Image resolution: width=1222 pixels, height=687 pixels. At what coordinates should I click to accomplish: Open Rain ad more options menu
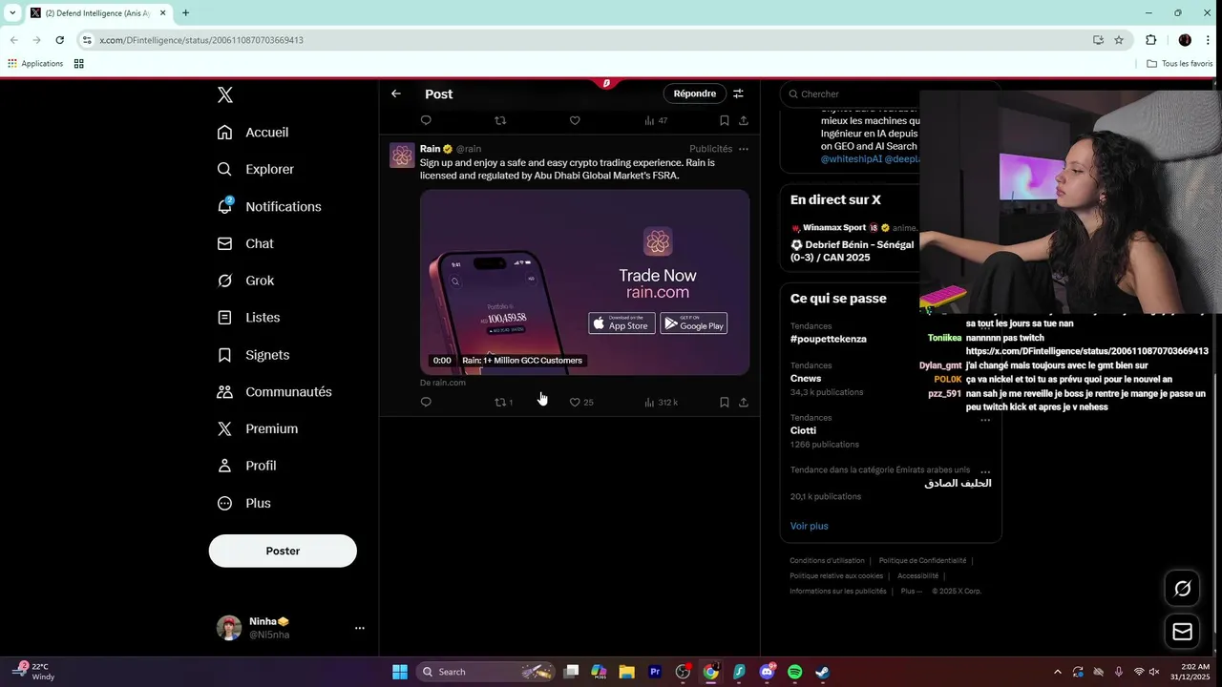point(744,149)
